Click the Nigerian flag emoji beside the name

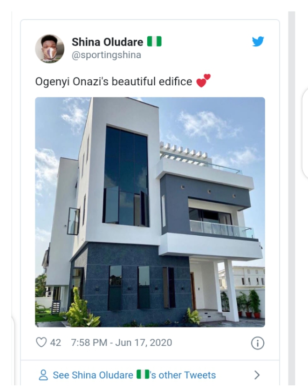tap(154, 41)
